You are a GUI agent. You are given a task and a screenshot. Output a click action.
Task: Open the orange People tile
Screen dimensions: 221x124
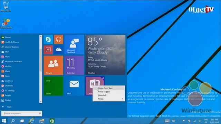tap(54, 65)
